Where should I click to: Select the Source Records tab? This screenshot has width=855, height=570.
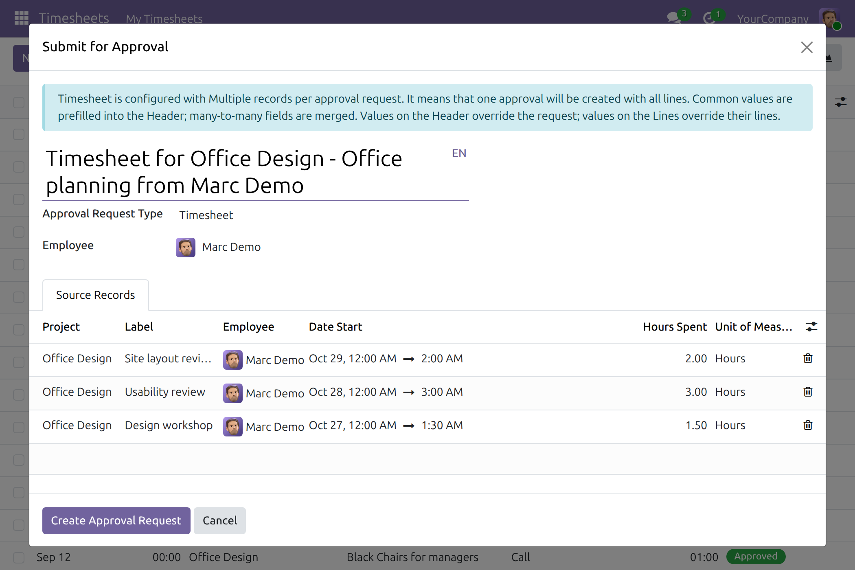pos(95,295)
